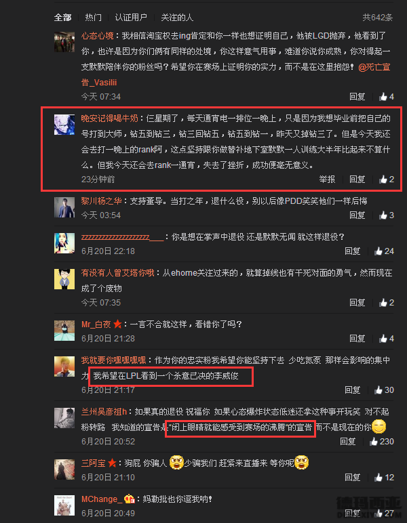Viewport: 407px width, 523px height.
Task: Click thumbs-up showing 24 likes
Action: coord(384,251)
